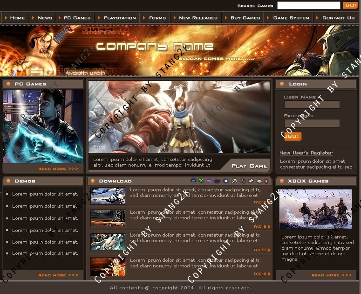
Task: Click the orange arrow beside the Home menu item
Action: tap(6, 18)
